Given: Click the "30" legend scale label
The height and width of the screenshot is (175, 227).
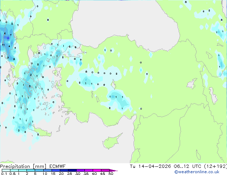Looking at the screenshot, I should coord(78,174).
